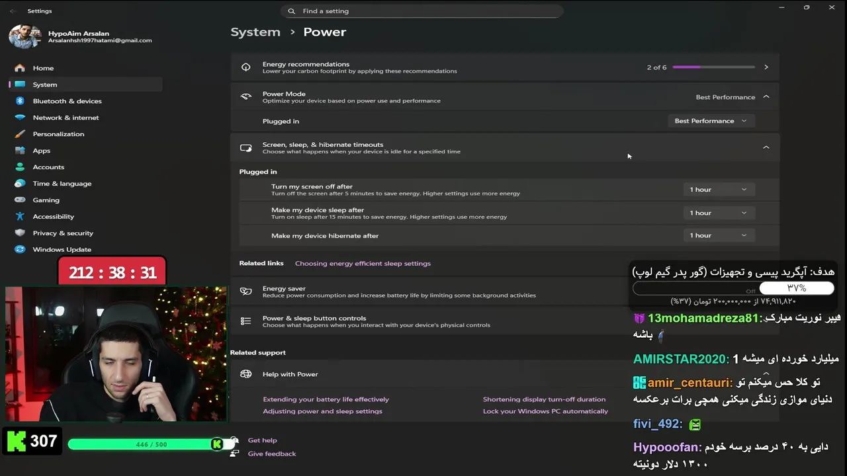847x476 pixels.
Task: Open the Make my device hibernate after dropdown
Action: click(x=718, y=235)
